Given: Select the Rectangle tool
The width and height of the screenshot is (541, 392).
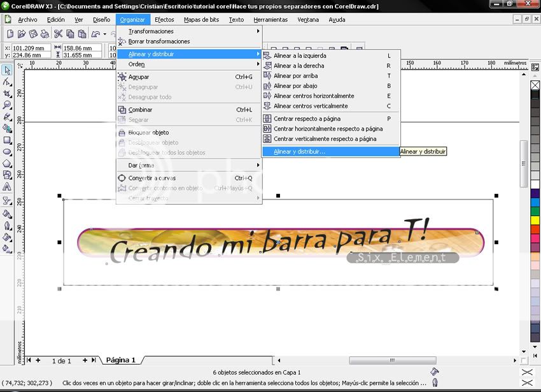Looking at the screenshot, I should tap(7, 140).
